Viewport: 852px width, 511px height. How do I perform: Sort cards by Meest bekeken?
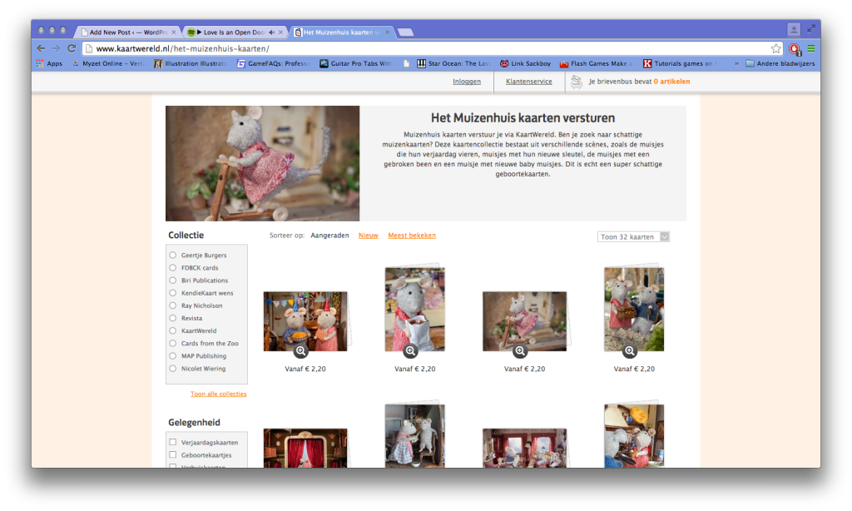(411, 236)
